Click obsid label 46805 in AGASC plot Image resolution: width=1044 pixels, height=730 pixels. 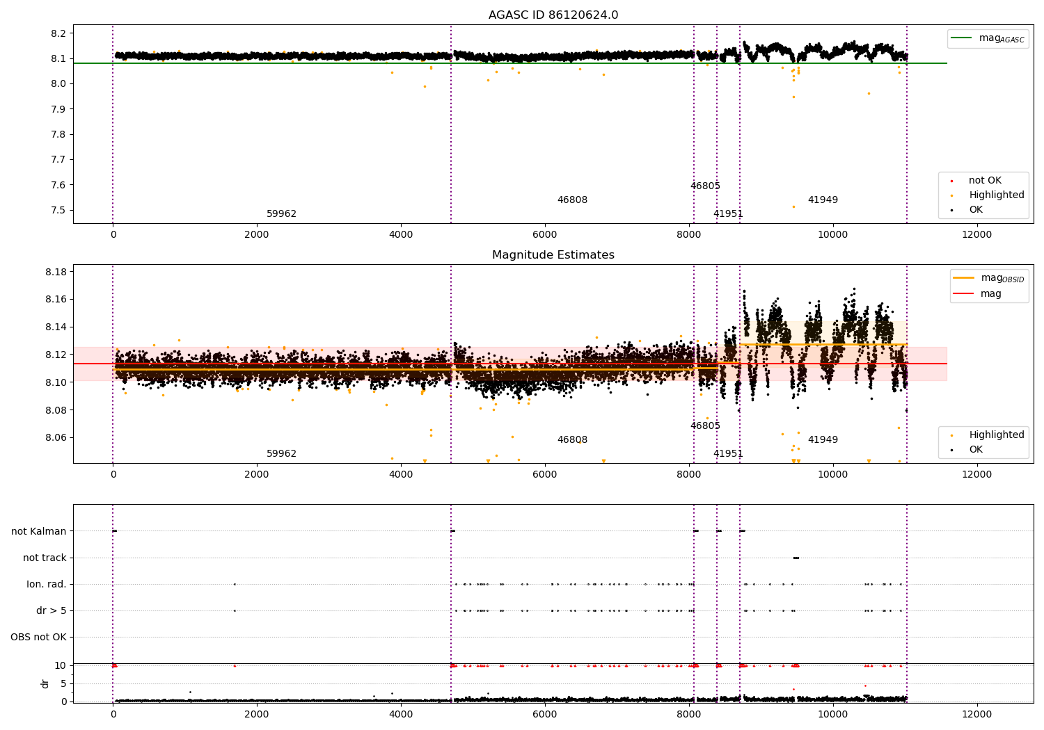[x=705, y=186]
